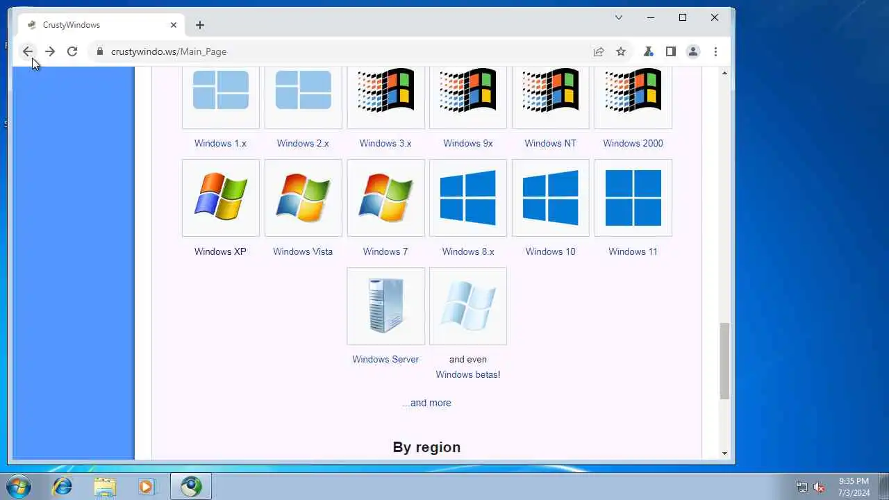Follow the ...and more link
The image size is (889, 500).
(426, 403)
